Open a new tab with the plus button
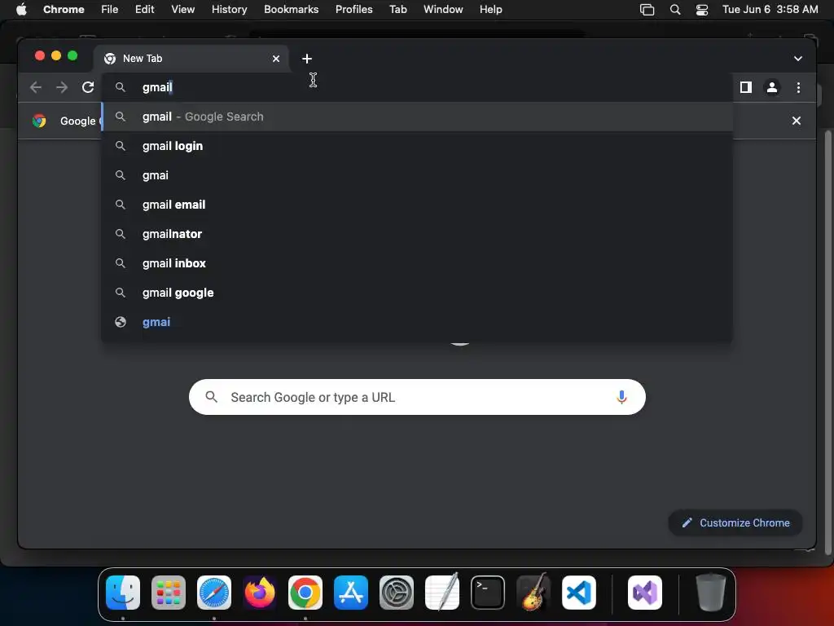 pyautogui.click(x=307, y=59)
